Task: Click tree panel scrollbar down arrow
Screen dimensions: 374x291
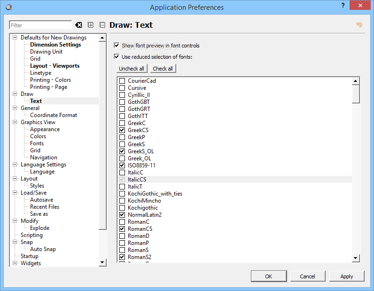Action: pos(102,262)
